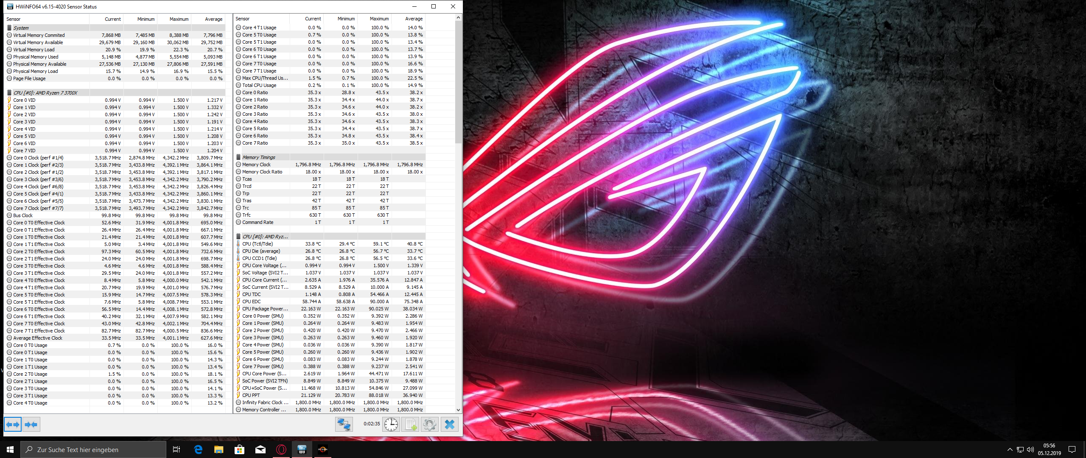The image size is (1086, 458).
Task: Click the Windows search box in the taskbar
Action: pyautogui.click(x=93, y=450)
